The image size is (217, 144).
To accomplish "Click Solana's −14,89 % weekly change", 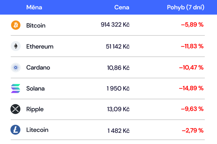I will click(x=191, y=88).
